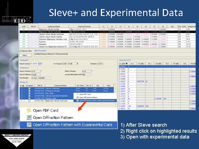Click the Ex I header in Lines table
Image resolution: width=199 pixels, height=149 pixels.
pos(132,64)
